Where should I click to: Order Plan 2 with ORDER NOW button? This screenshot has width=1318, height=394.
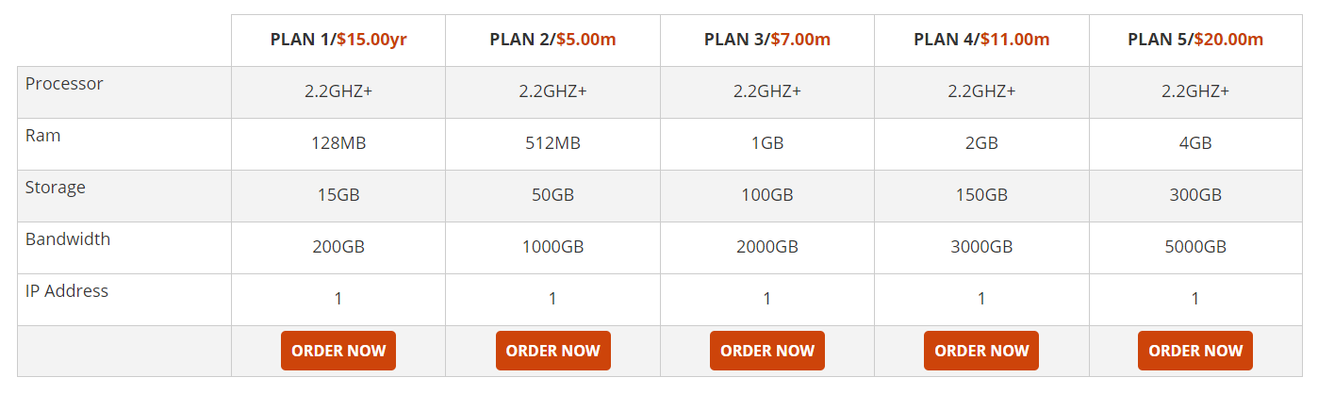pyautogui.click(x=552, y=351)
